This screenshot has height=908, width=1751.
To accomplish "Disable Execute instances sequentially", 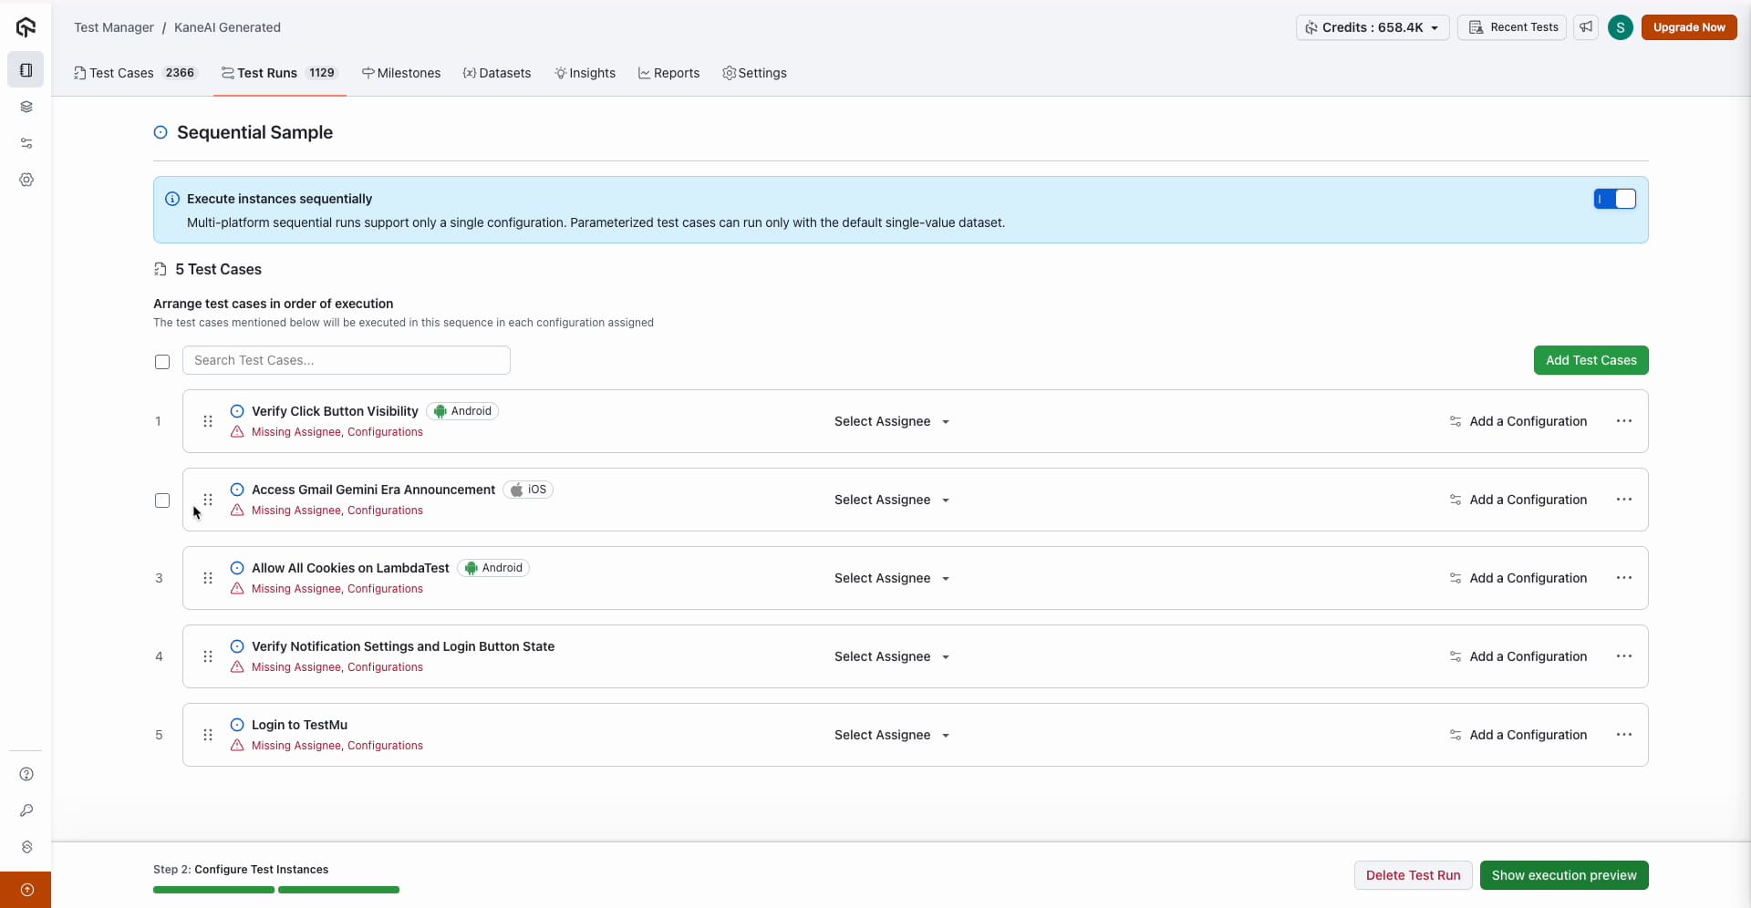I will point(1615,199).
